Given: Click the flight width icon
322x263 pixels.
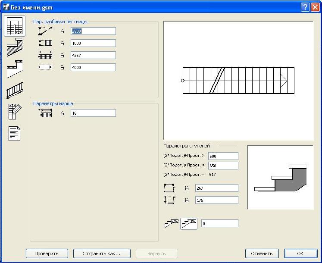Looking at the screenshot, I should click(x=45, y=43).
